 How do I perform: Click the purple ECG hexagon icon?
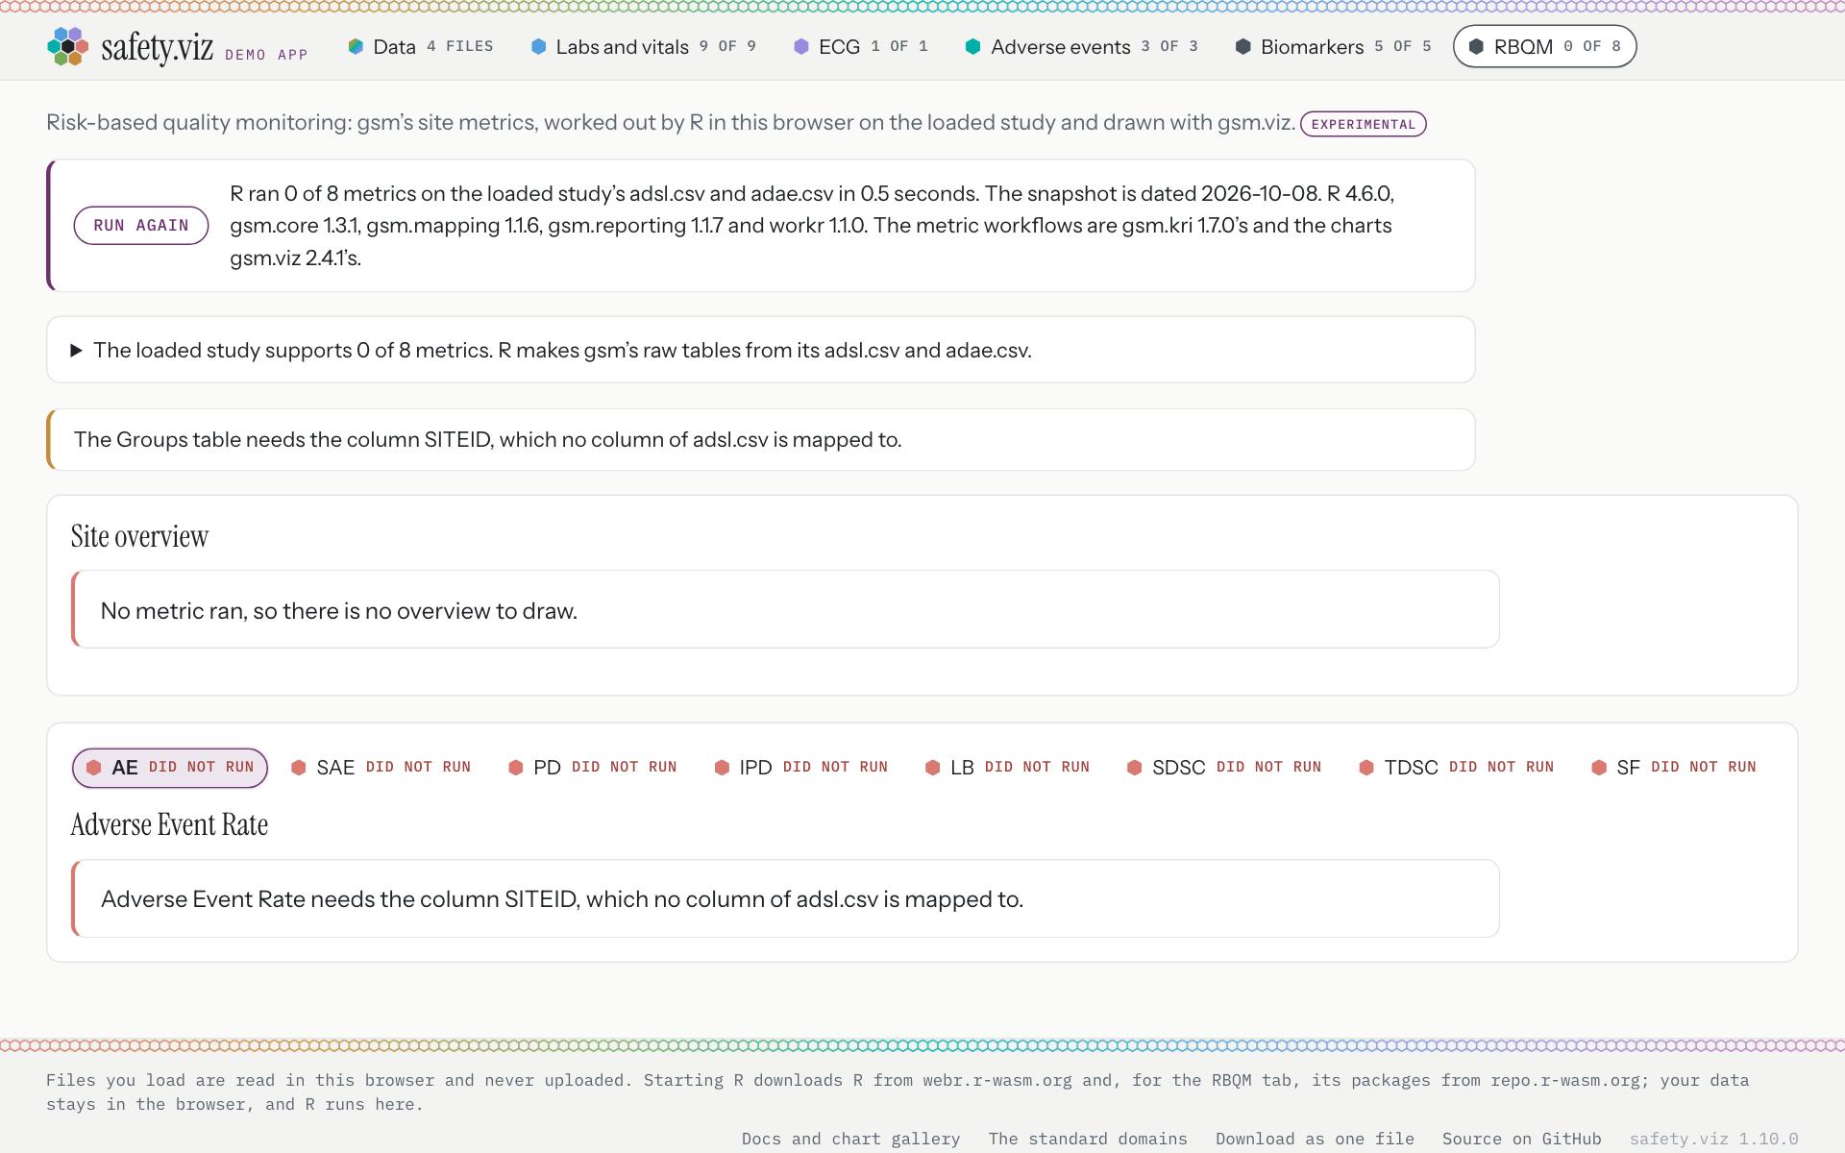pyautogui.click(x=801, y=46)
